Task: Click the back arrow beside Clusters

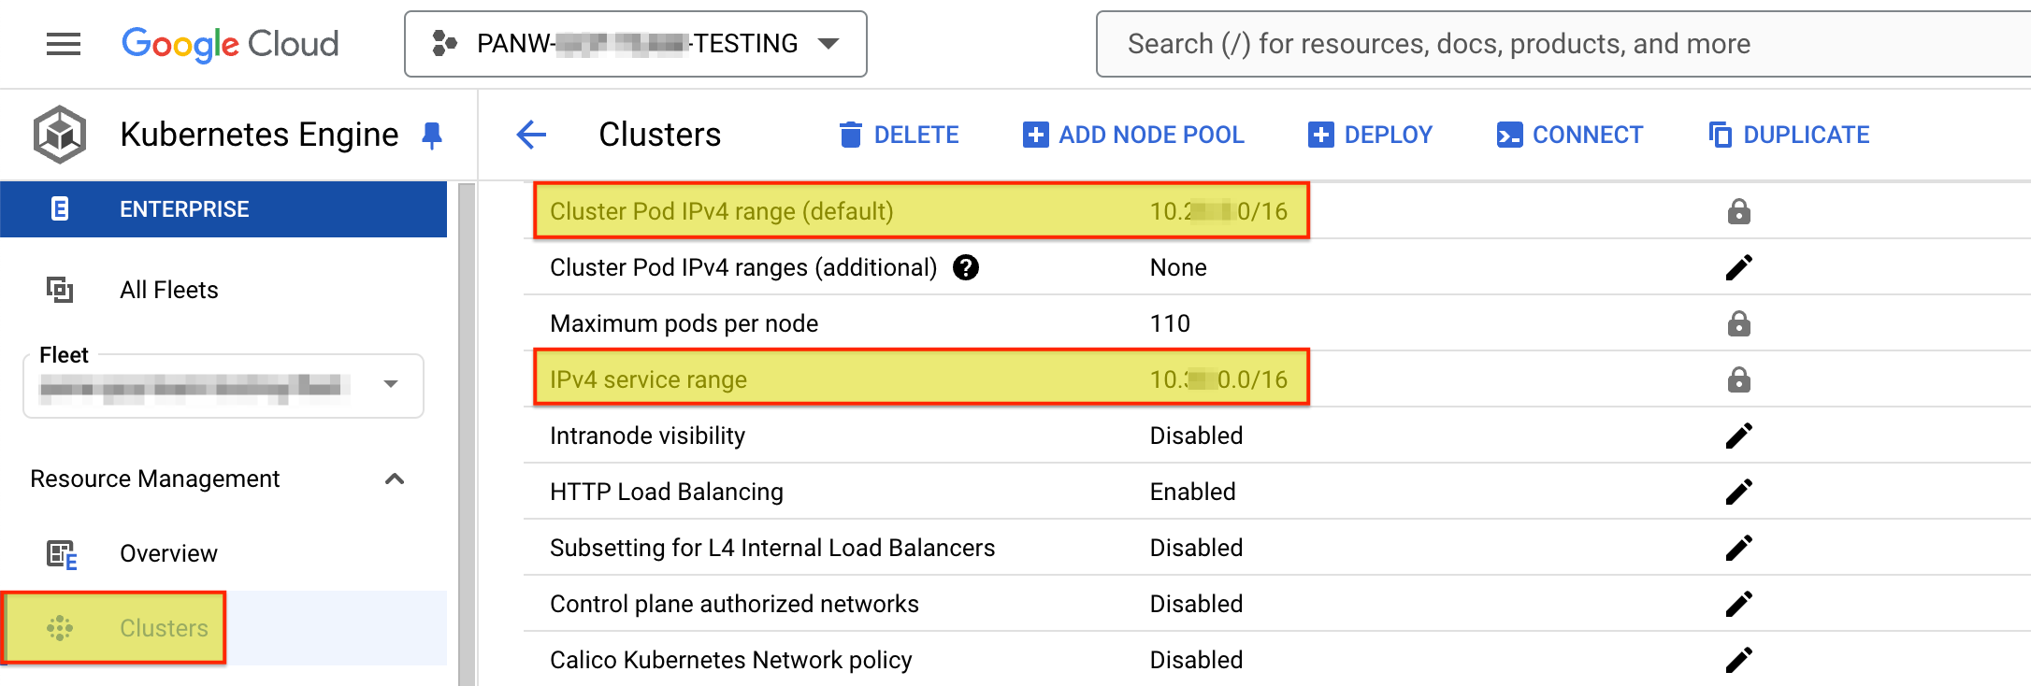Action: (x=531, y=135)
